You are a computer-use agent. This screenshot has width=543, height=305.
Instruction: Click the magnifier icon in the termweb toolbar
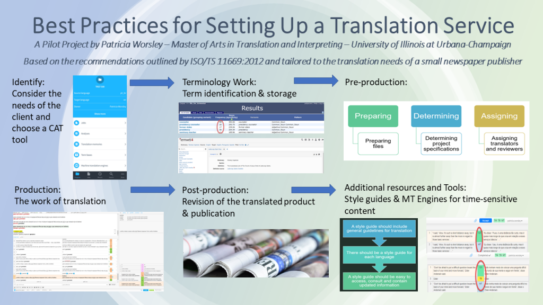(x=302, y=140)
